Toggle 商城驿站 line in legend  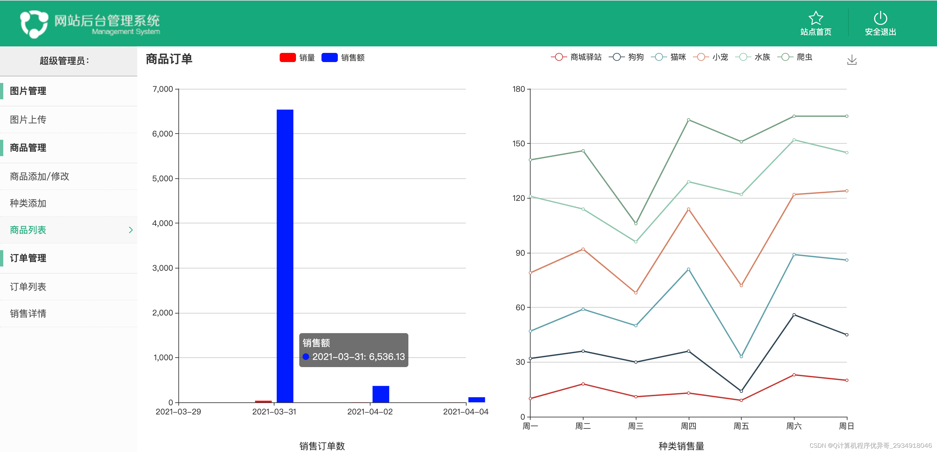pyautogui.click(x=576, y=57)
